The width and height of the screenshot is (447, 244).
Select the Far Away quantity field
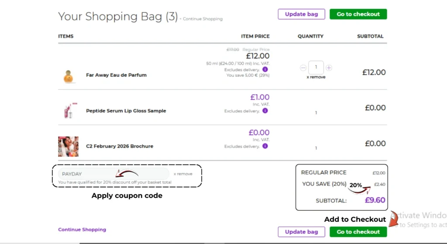[x=316, y=68]
